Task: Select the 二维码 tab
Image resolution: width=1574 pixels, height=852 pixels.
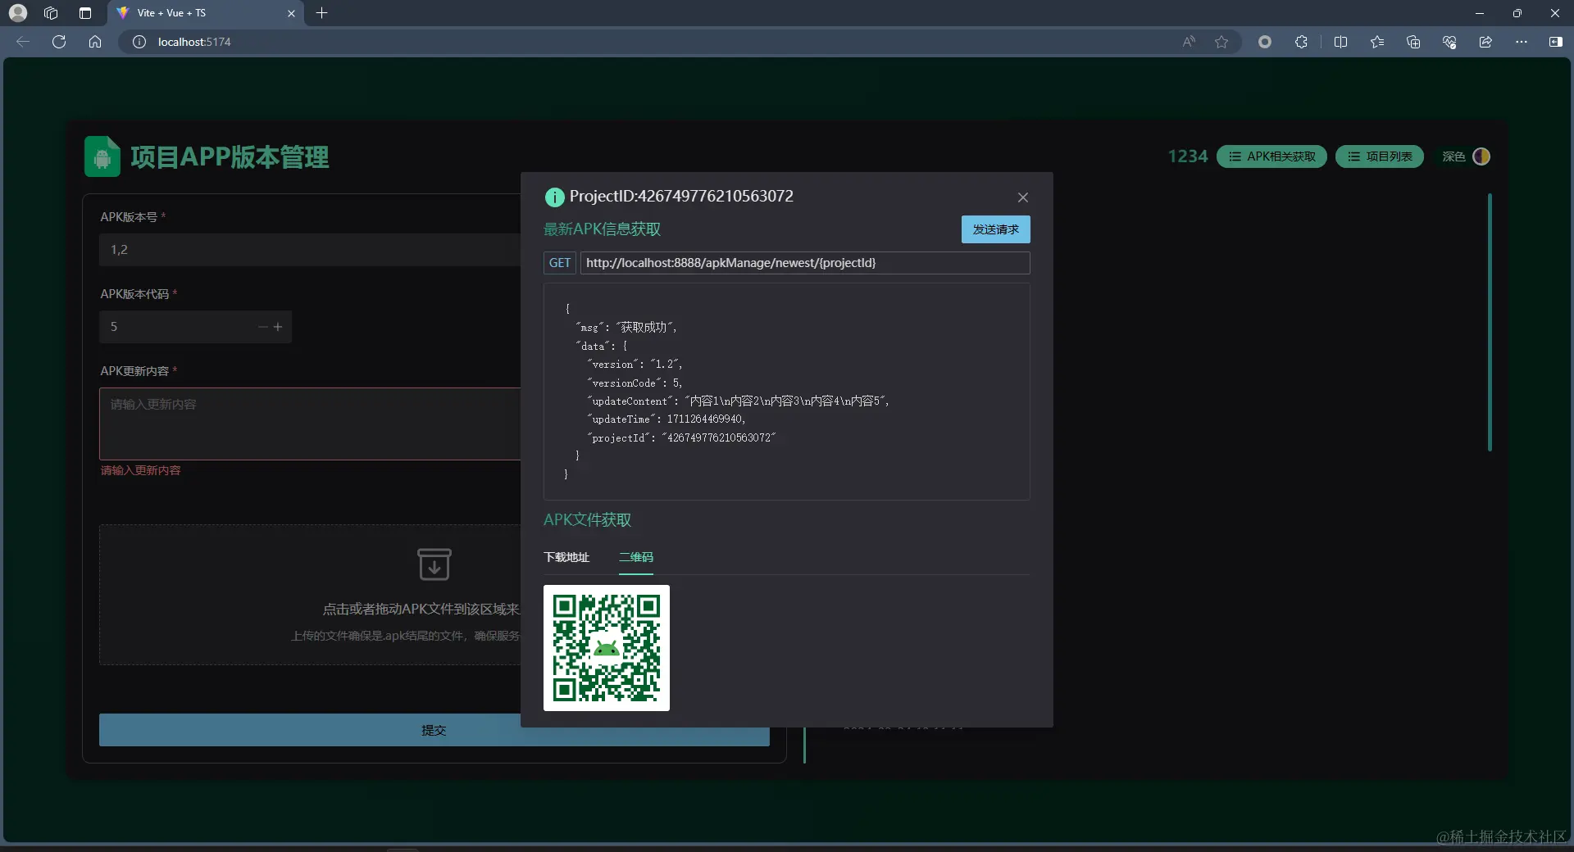Action: 636,557
